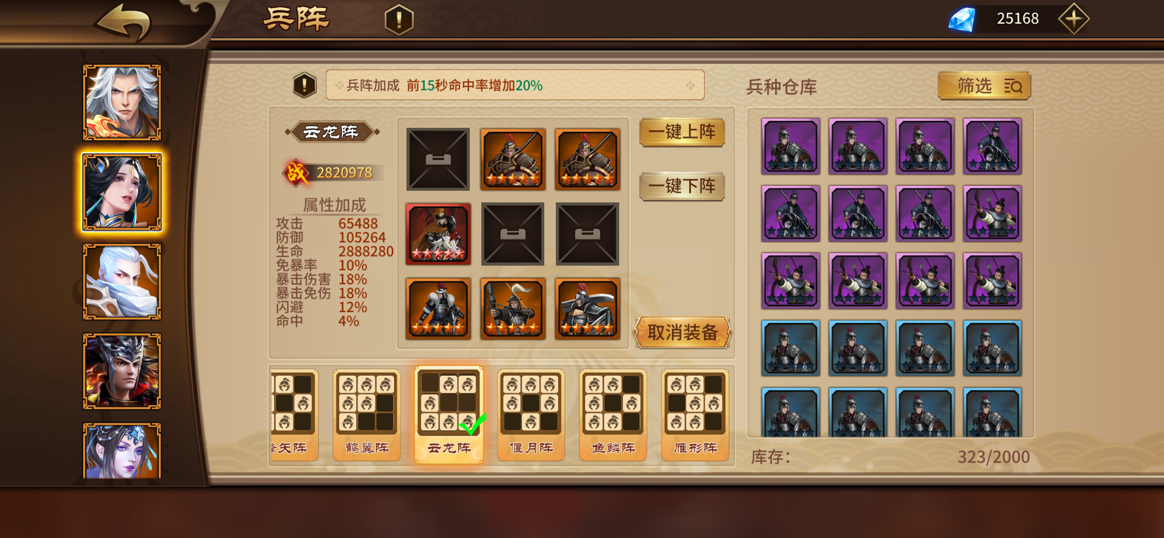1164x538 pixels.
Task: Choose the 偃月阵 formation
Action: (531, 415)
